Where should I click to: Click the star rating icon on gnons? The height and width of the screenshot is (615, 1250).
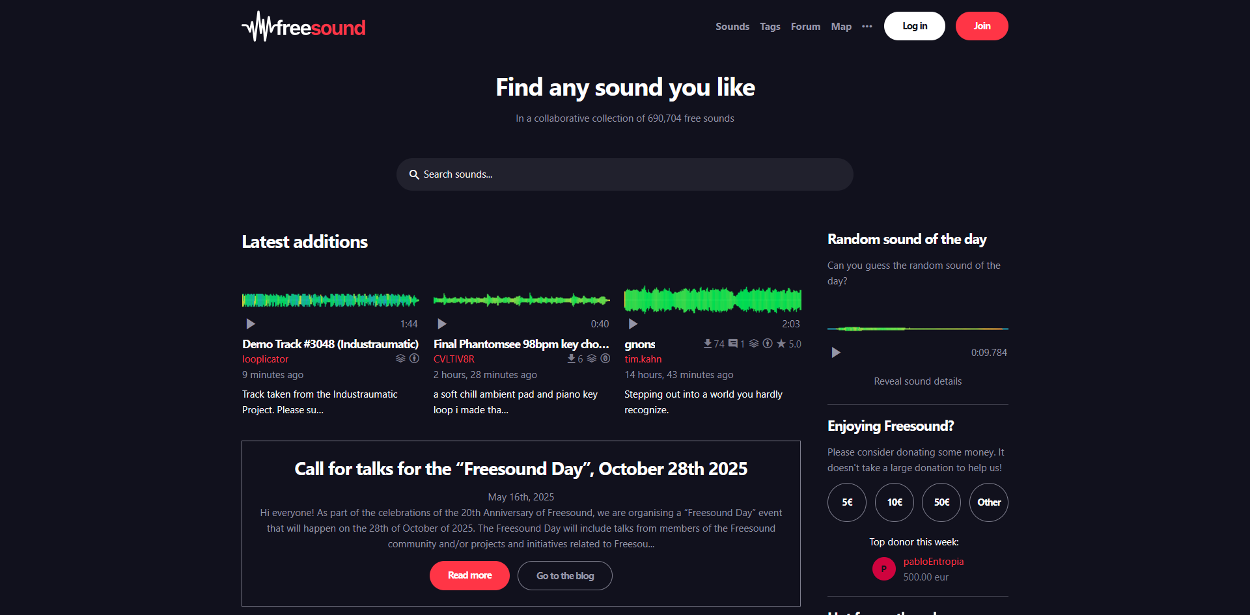781,344
